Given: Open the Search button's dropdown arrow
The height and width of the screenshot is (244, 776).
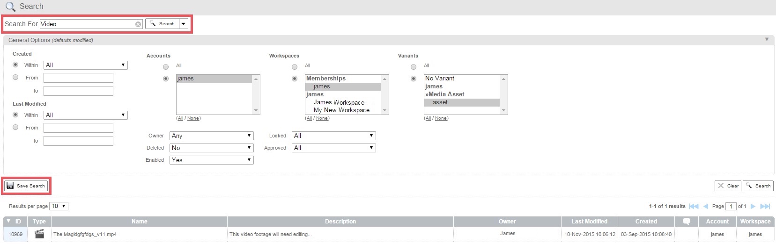Looking at the screenshot, I should click(184, 24).
